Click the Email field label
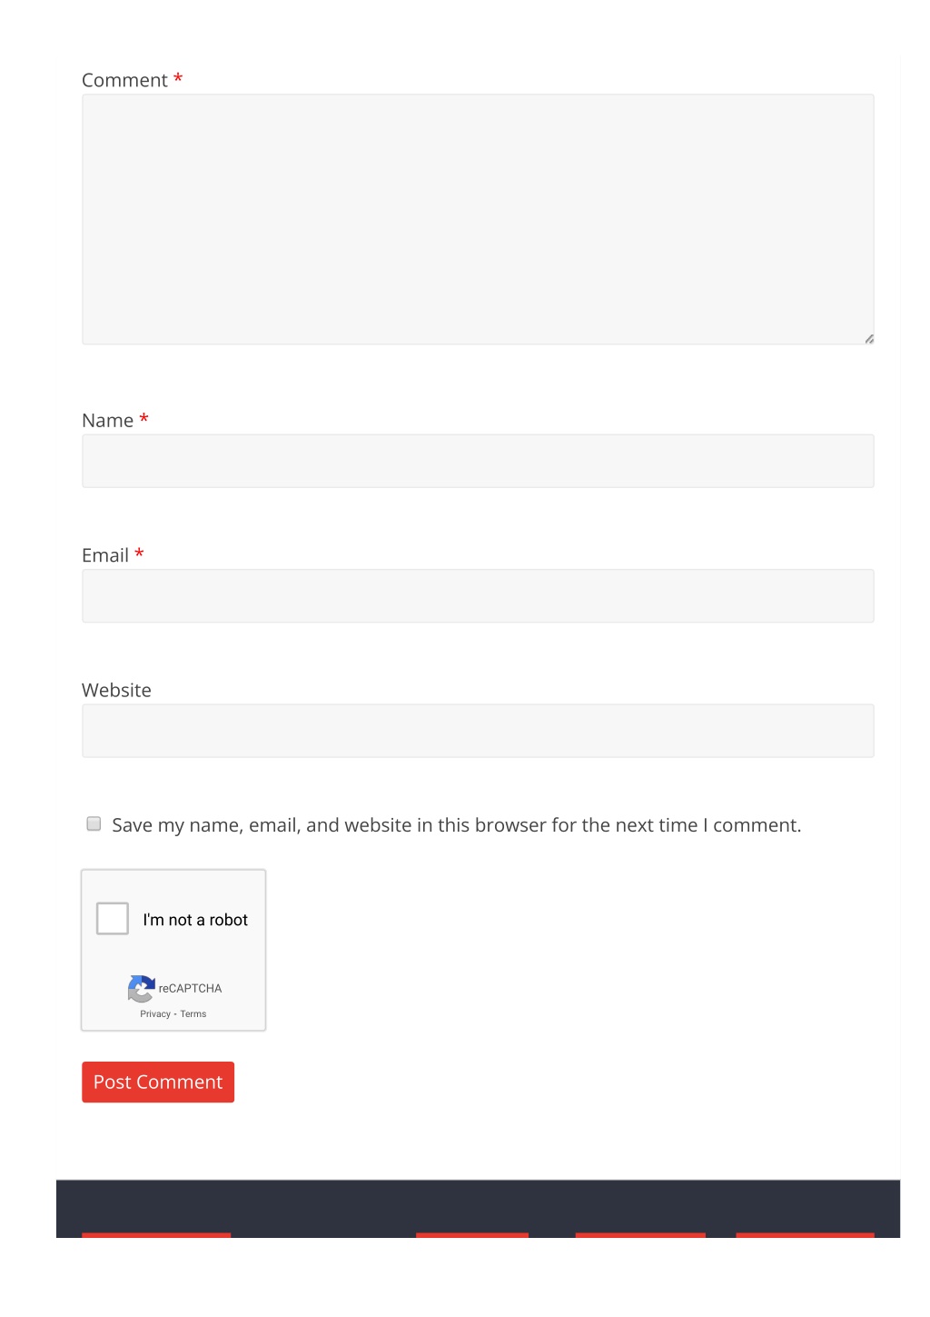930x1317 pixels. point(105,555)
